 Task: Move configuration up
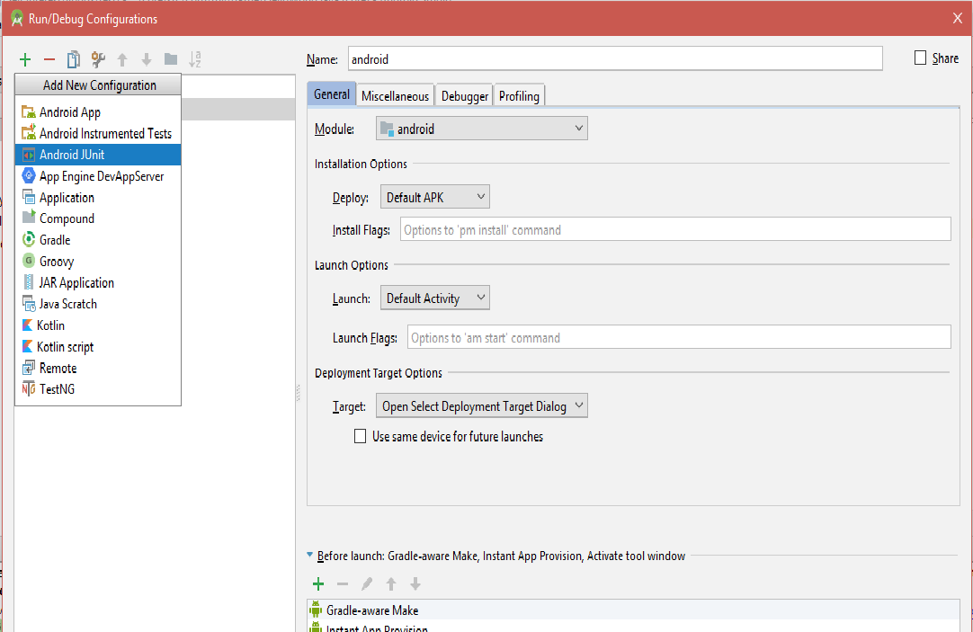click(122, 59)
